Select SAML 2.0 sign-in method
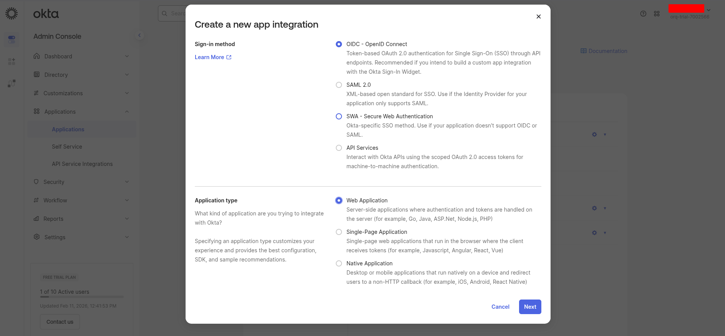 point(338,85)
